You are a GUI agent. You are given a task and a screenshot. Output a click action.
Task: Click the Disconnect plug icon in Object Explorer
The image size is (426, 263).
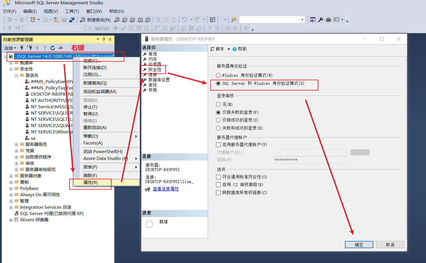[30, 48]
